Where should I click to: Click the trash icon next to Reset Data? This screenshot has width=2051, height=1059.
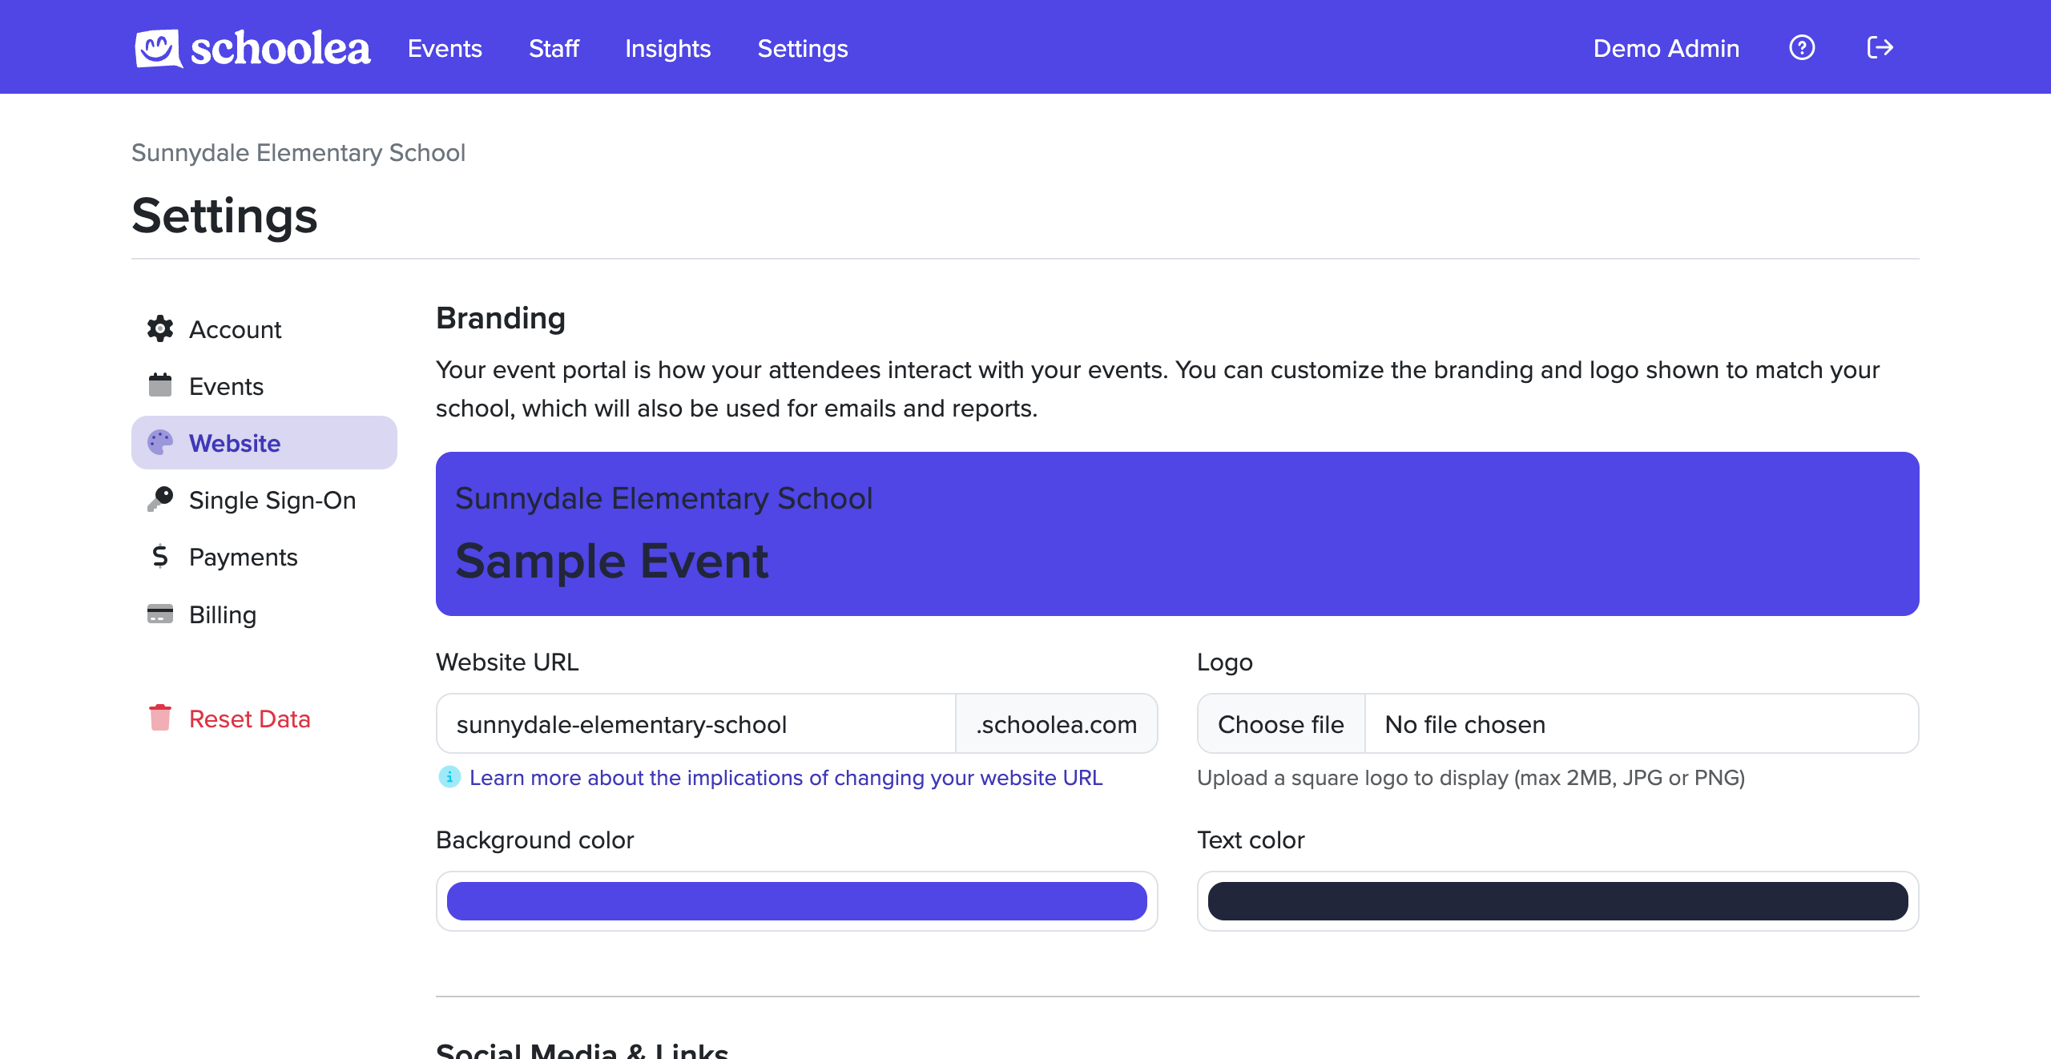[x=160, y=718]
